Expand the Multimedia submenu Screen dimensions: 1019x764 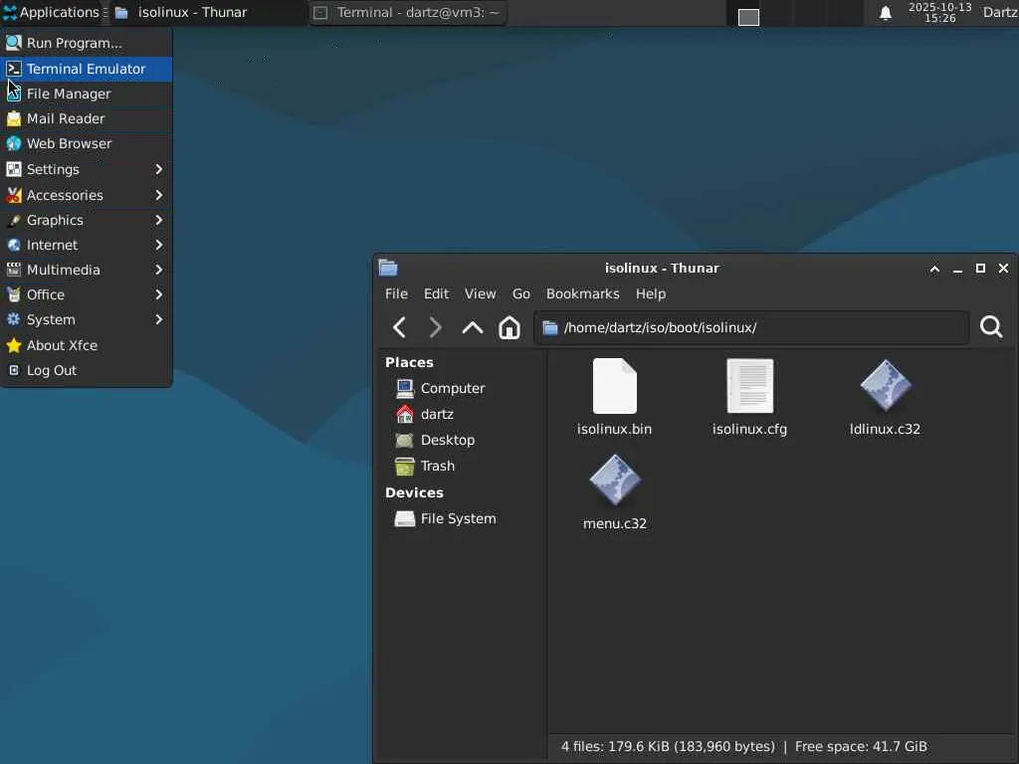(86, 270)
